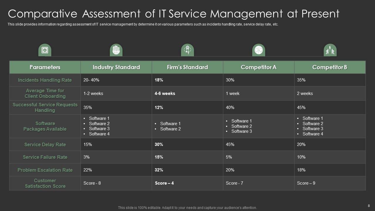Screen dimensions: 375x211
Task: Select the Industry Standard column header
Action: coord(116,67)
